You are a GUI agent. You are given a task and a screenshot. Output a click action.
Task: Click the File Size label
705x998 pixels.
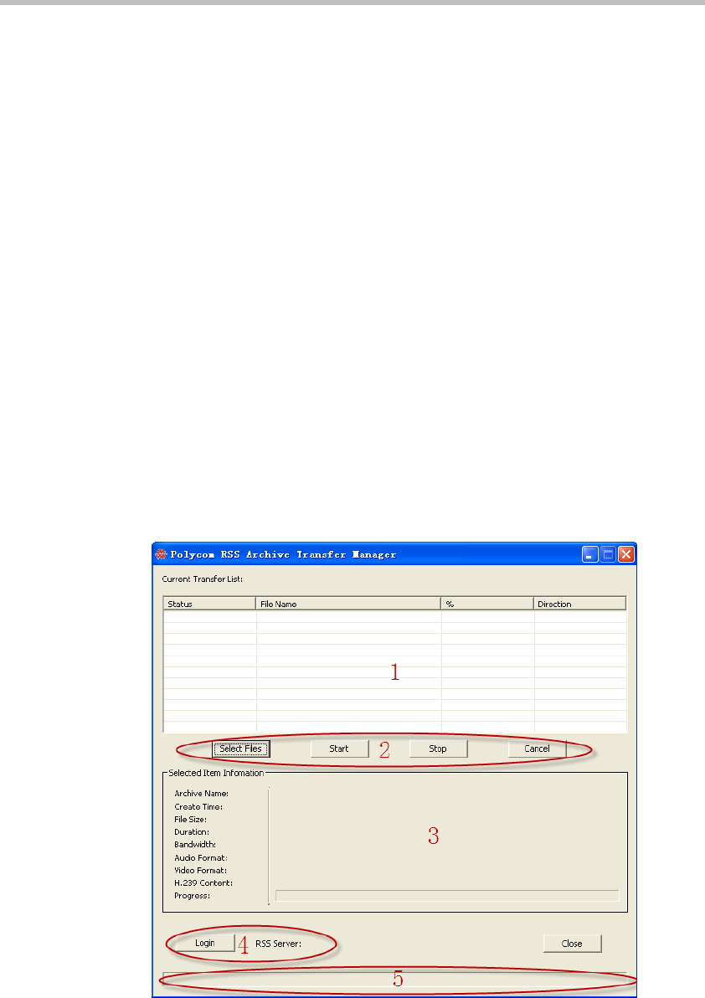click(x=190, y=819)
